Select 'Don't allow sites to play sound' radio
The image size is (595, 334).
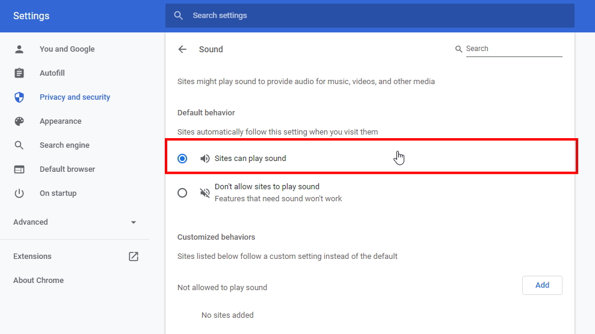[182, 193]
